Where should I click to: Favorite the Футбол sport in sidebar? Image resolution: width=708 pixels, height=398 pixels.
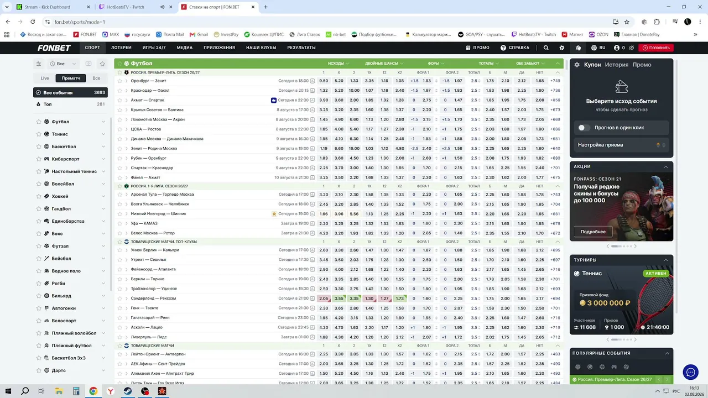pyautogui.click(x=39, y=122)
